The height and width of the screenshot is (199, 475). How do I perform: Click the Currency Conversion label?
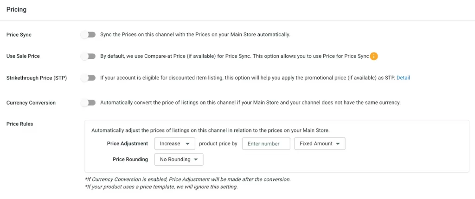[31, 103]
